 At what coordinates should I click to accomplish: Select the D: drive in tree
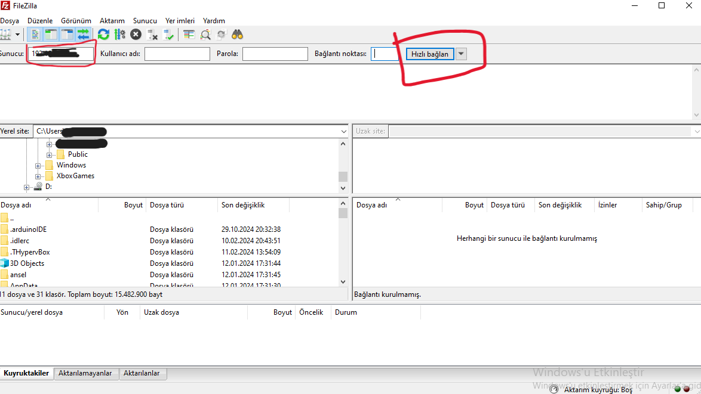48,187
